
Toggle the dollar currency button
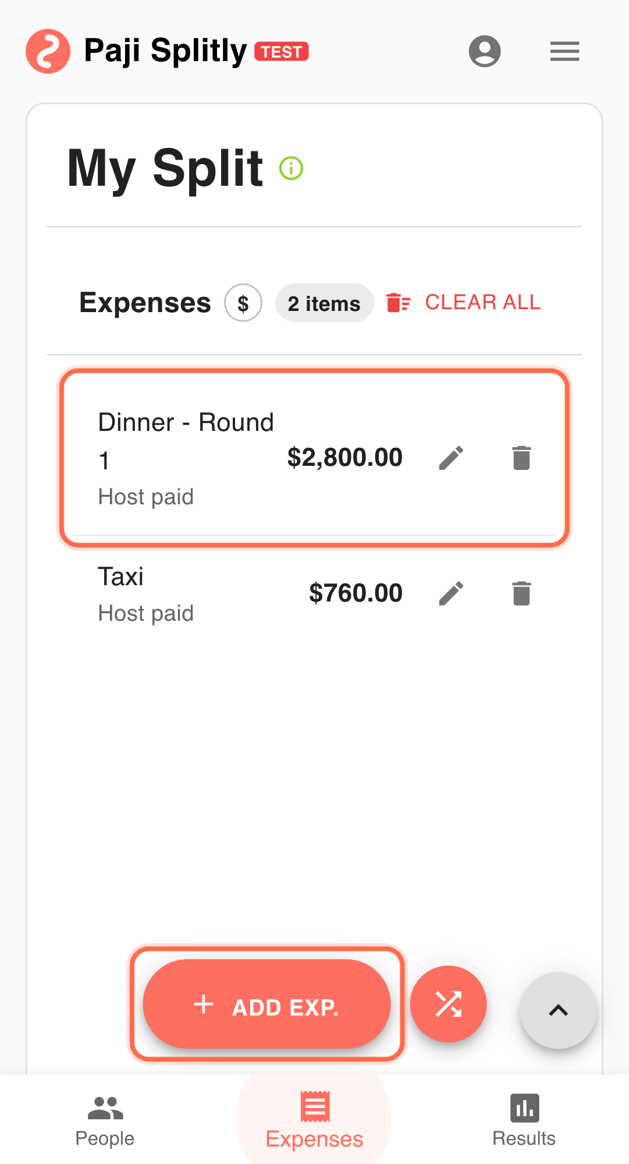click(x=243, y=303)
